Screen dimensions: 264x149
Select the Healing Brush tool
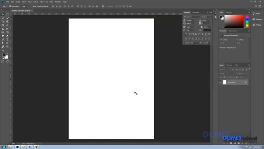(3, 25)
